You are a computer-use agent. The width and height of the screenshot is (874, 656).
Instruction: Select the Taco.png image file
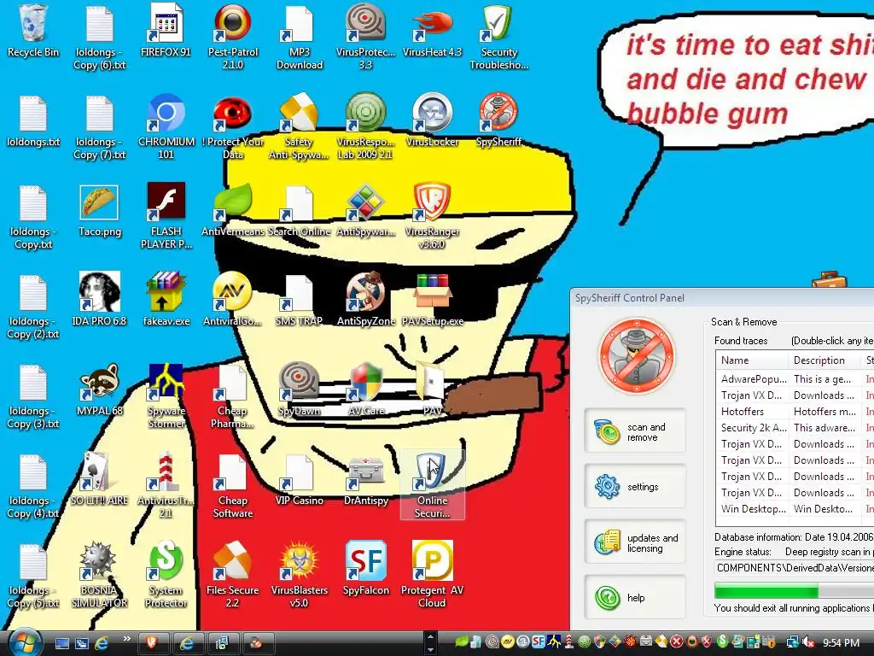click(99, 211)
